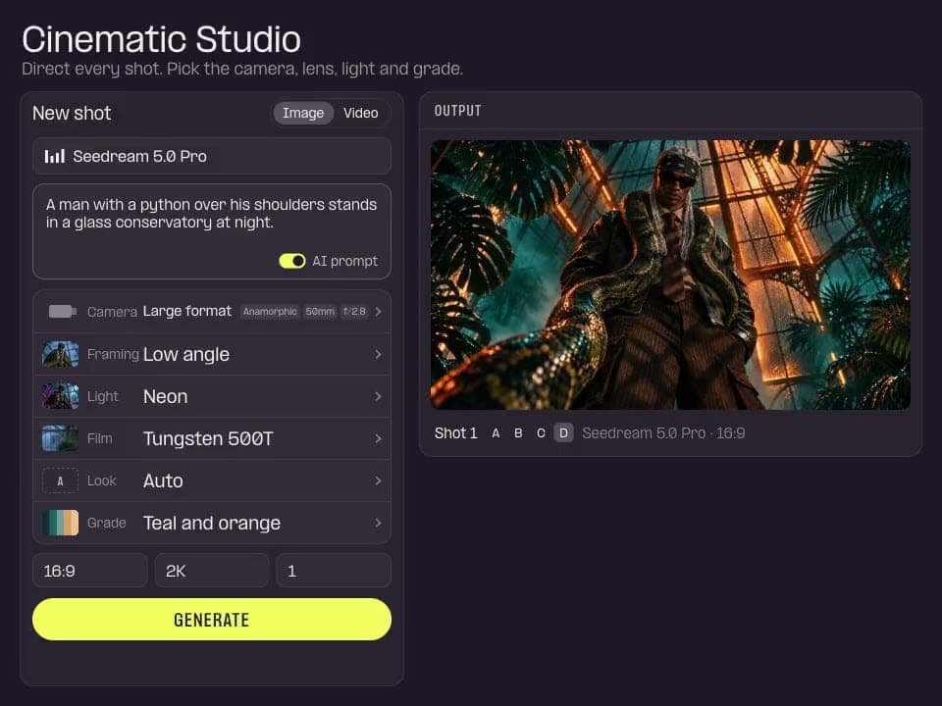Expand the Grade row chevron
Screen dimensions: 942x706
coord(378,523)
